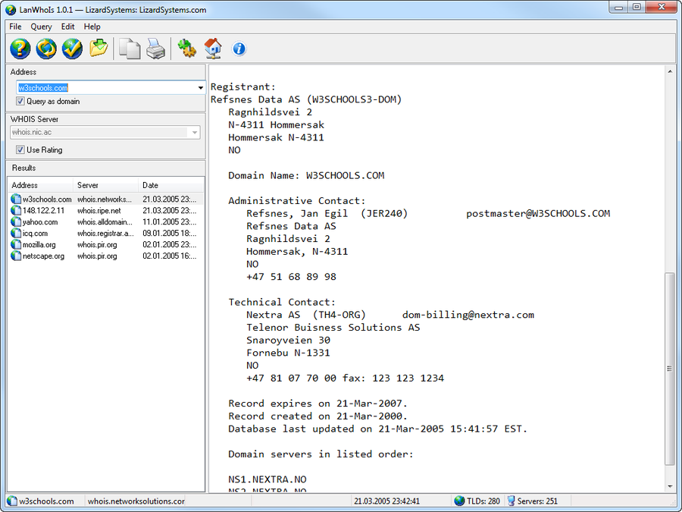Click the Record created on 21-Mar-2000 line
This screenshot has width=682, height=512.
318,416
